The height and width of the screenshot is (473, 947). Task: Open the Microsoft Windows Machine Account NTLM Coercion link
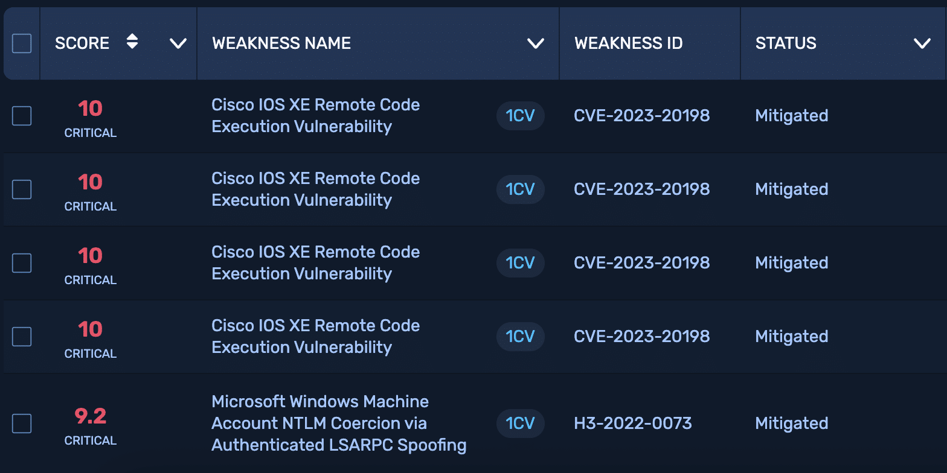coord(338,424)
